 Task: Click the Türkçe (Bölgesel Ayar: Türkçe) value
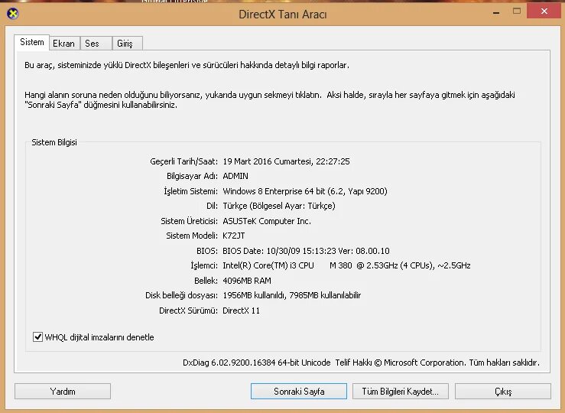click(279, 206)
